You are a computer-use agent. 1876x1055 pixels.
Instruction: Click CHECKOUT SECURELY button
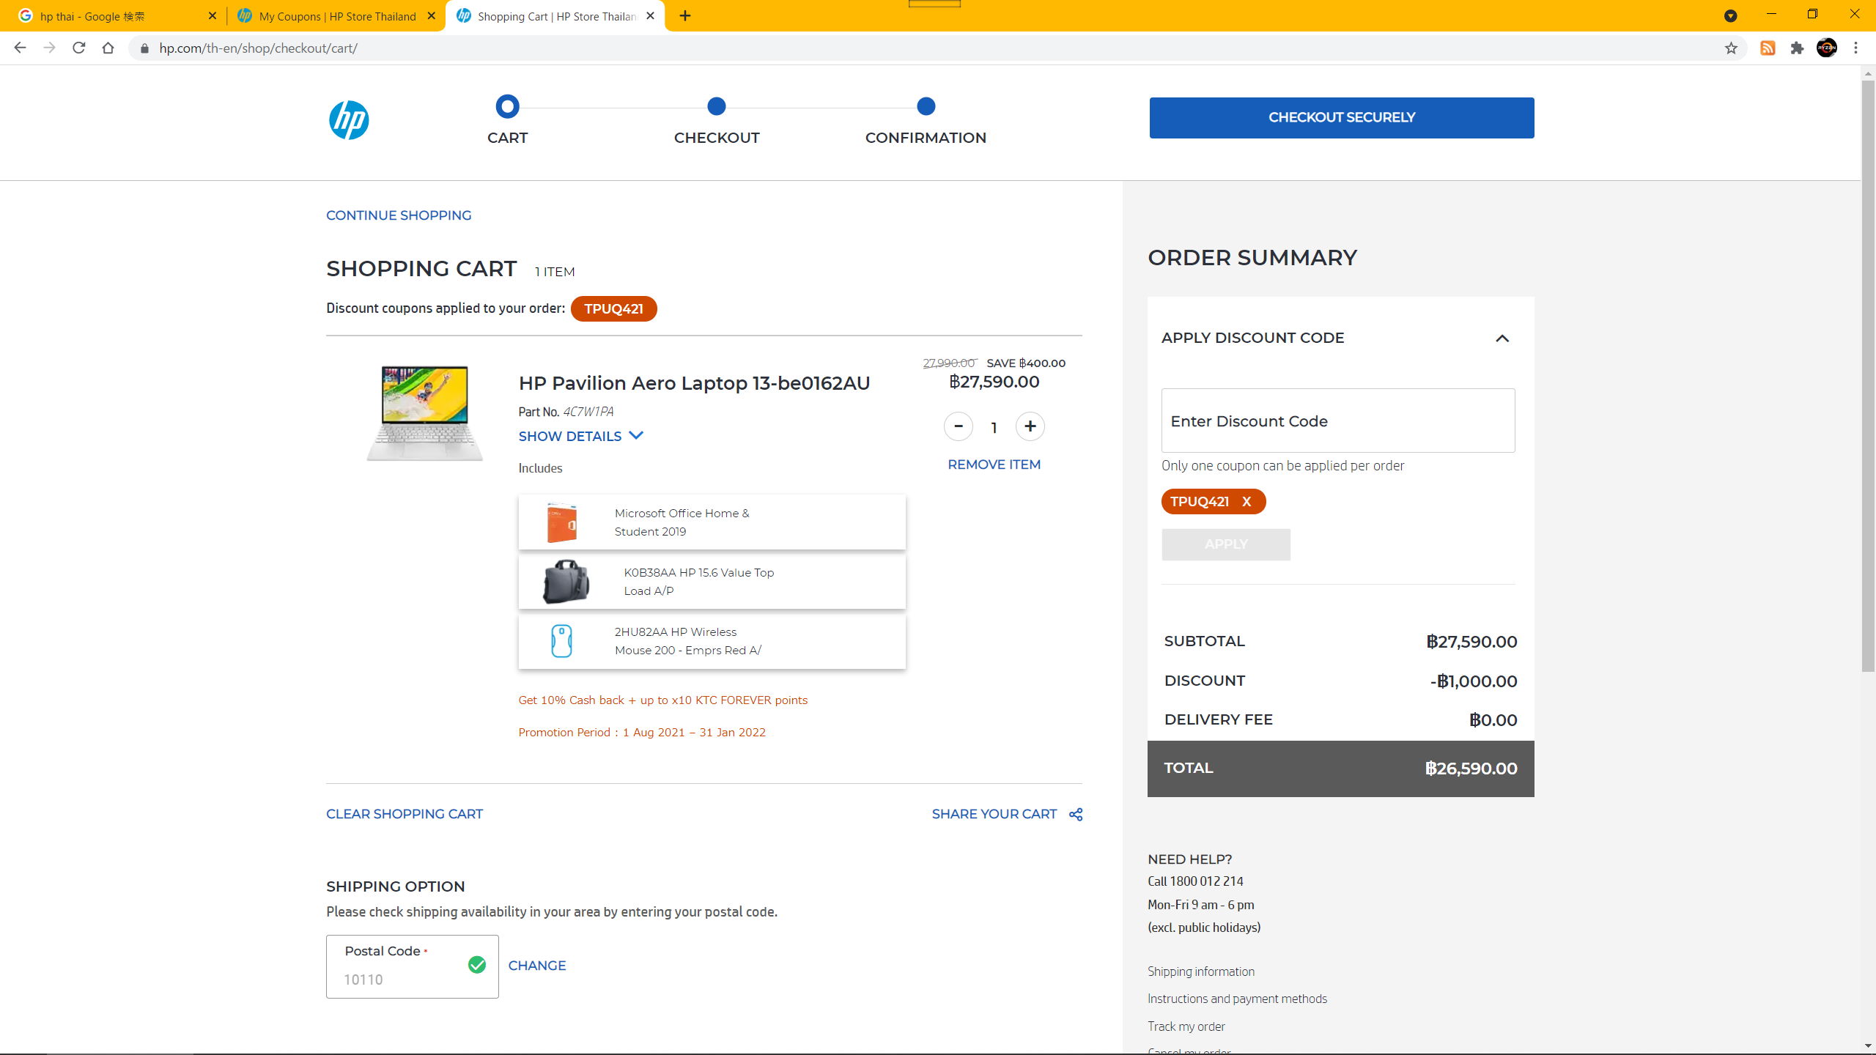click(x=1341, y=118)
